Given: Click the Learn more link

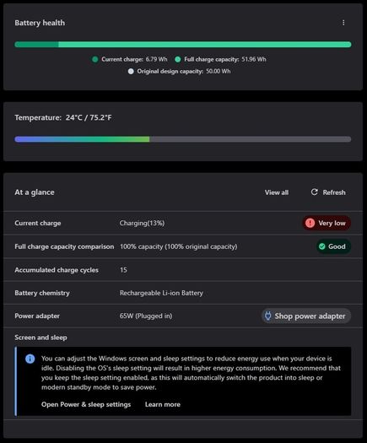Looking at the screenshot, I should (x=163, y=404).
